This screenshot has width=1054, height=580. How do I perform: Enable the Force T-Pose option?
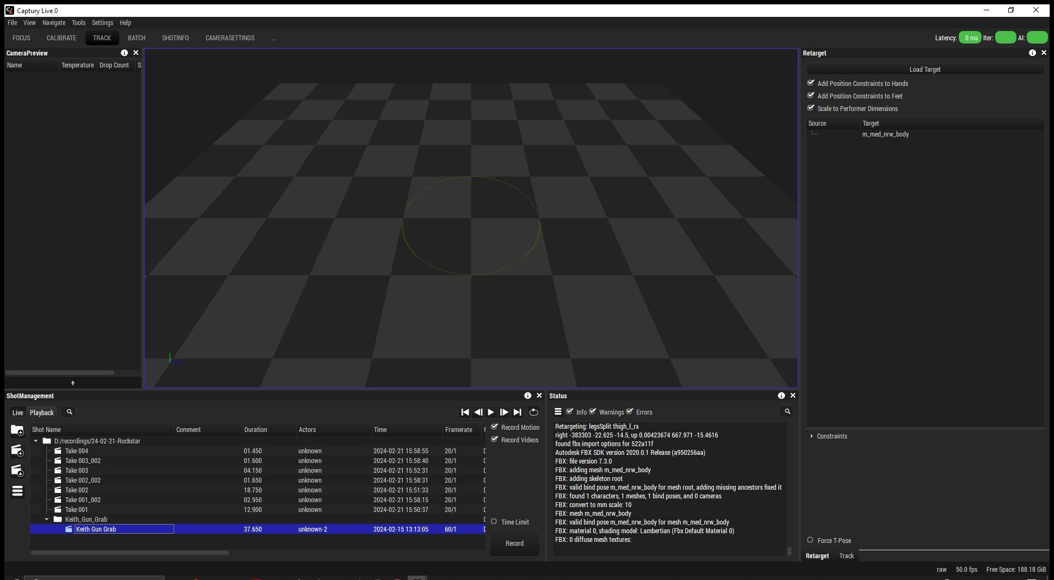(810, 540)
